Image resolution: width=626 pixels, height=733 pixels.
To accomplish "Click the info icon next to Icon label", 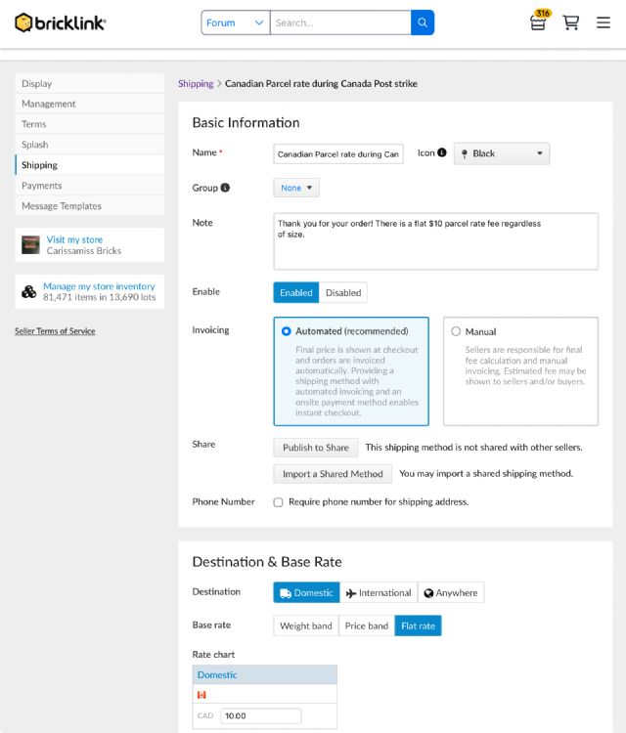I will pyautogui.click(x=442, y=153).
